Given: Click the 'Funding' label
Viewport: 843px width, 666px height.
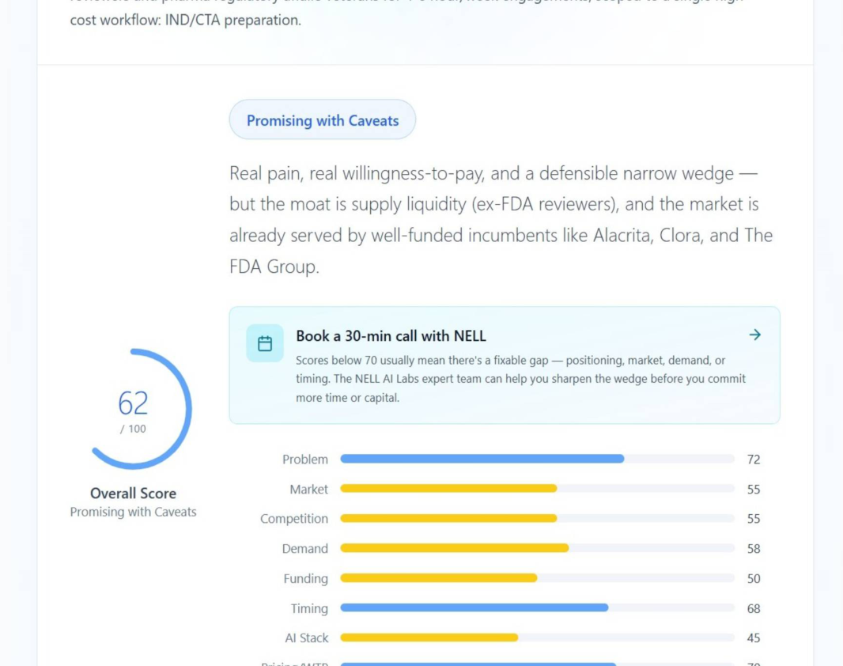Looking at the screenshot, I should 305,578.
